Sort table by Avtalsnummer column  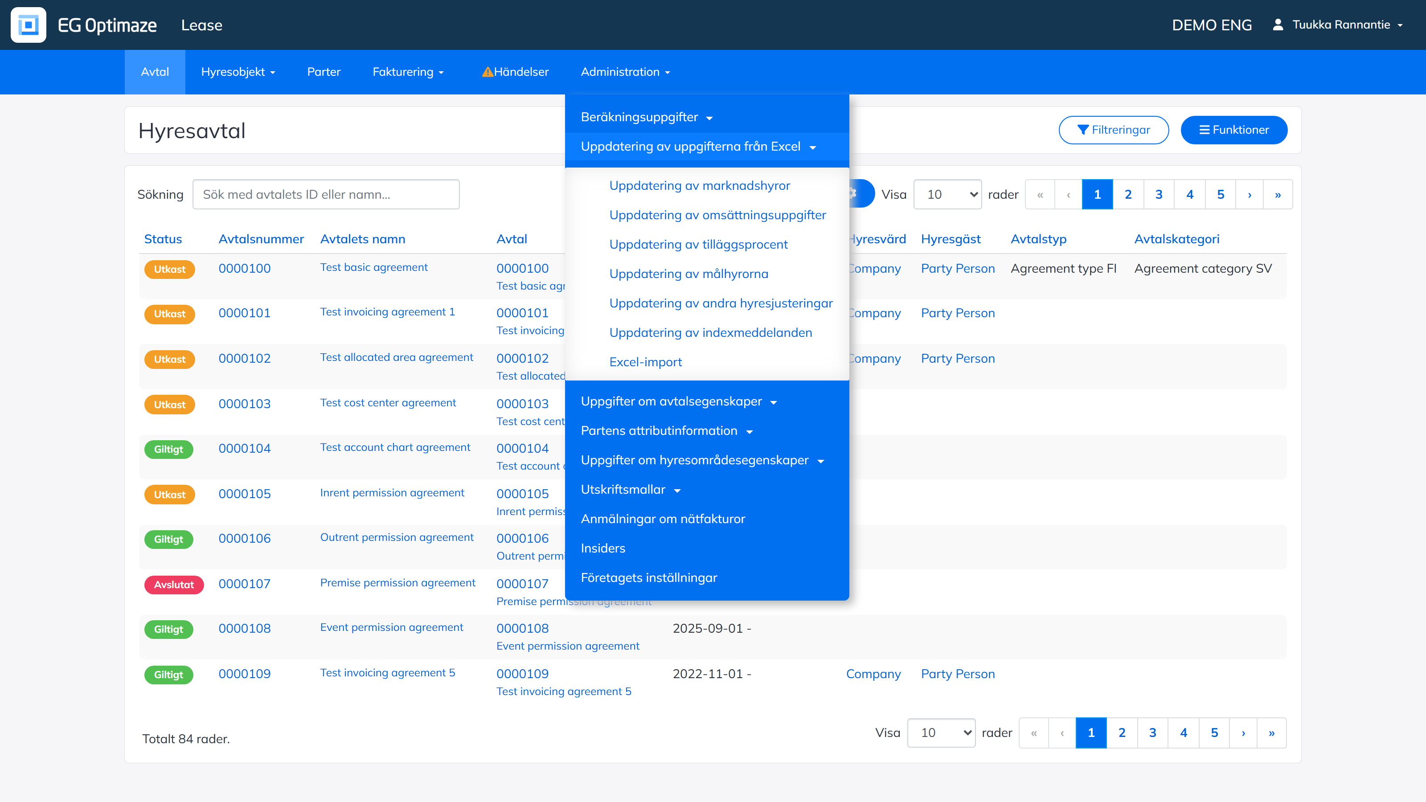point(261,239)
